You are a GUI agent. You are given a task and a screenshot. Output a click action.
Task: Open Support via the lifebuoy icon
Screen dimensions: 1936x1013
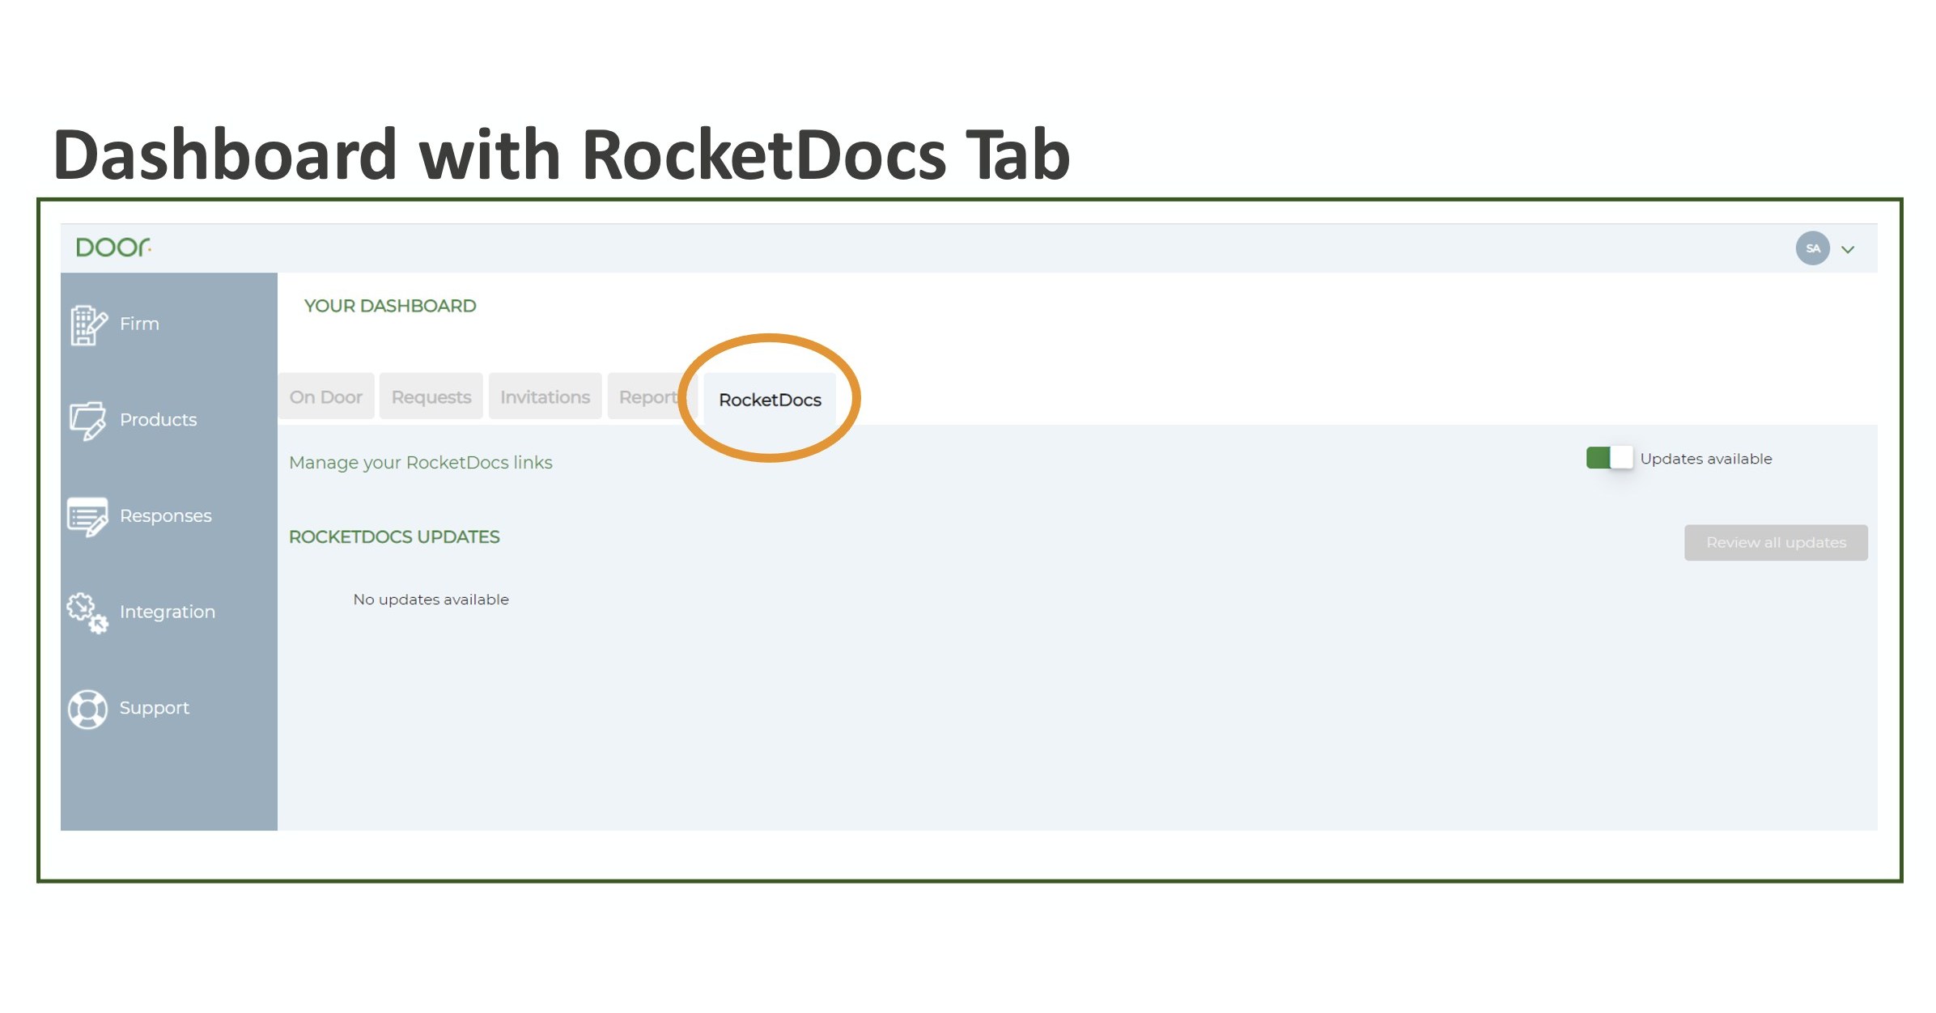87,707
